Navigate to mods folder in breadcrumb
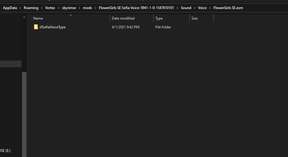 coord(87,8)
